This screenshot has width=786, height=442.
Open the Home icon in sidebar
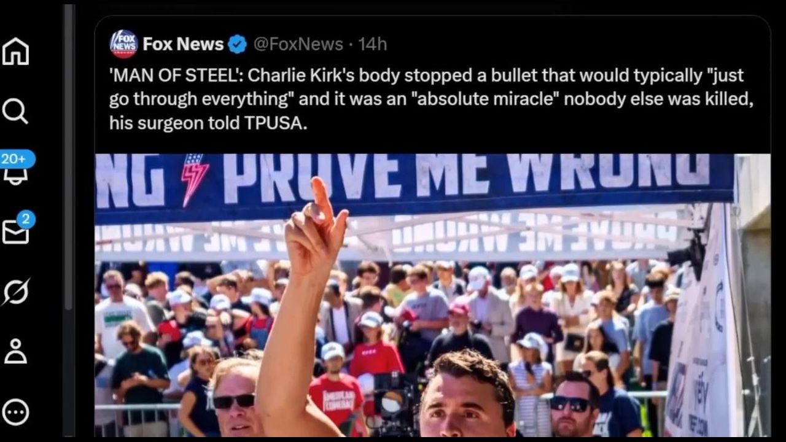[x=15, y=52]
